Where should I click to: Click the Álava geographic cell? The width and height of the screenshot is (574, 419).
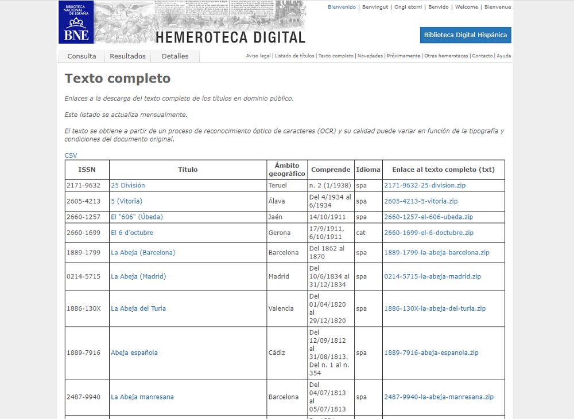[287, 201]
